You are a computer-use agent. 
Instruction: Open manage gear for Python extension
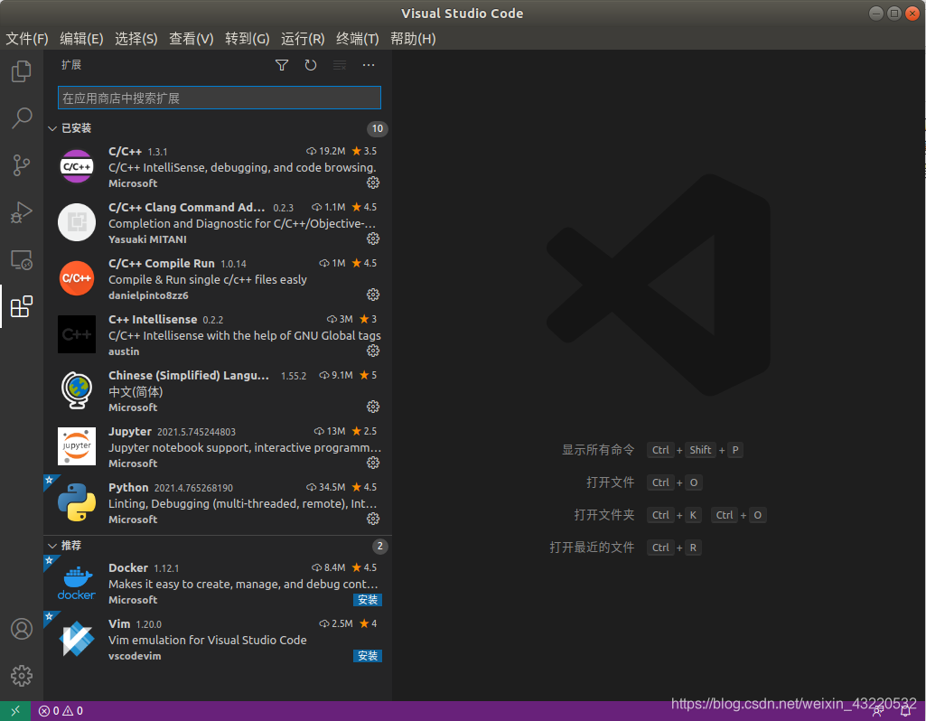coord(373,519)
